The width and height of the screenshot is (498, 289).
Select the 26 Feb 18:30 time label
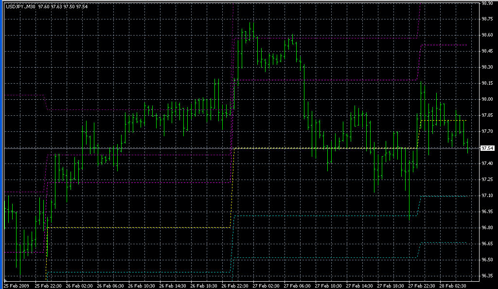point(204,285)
